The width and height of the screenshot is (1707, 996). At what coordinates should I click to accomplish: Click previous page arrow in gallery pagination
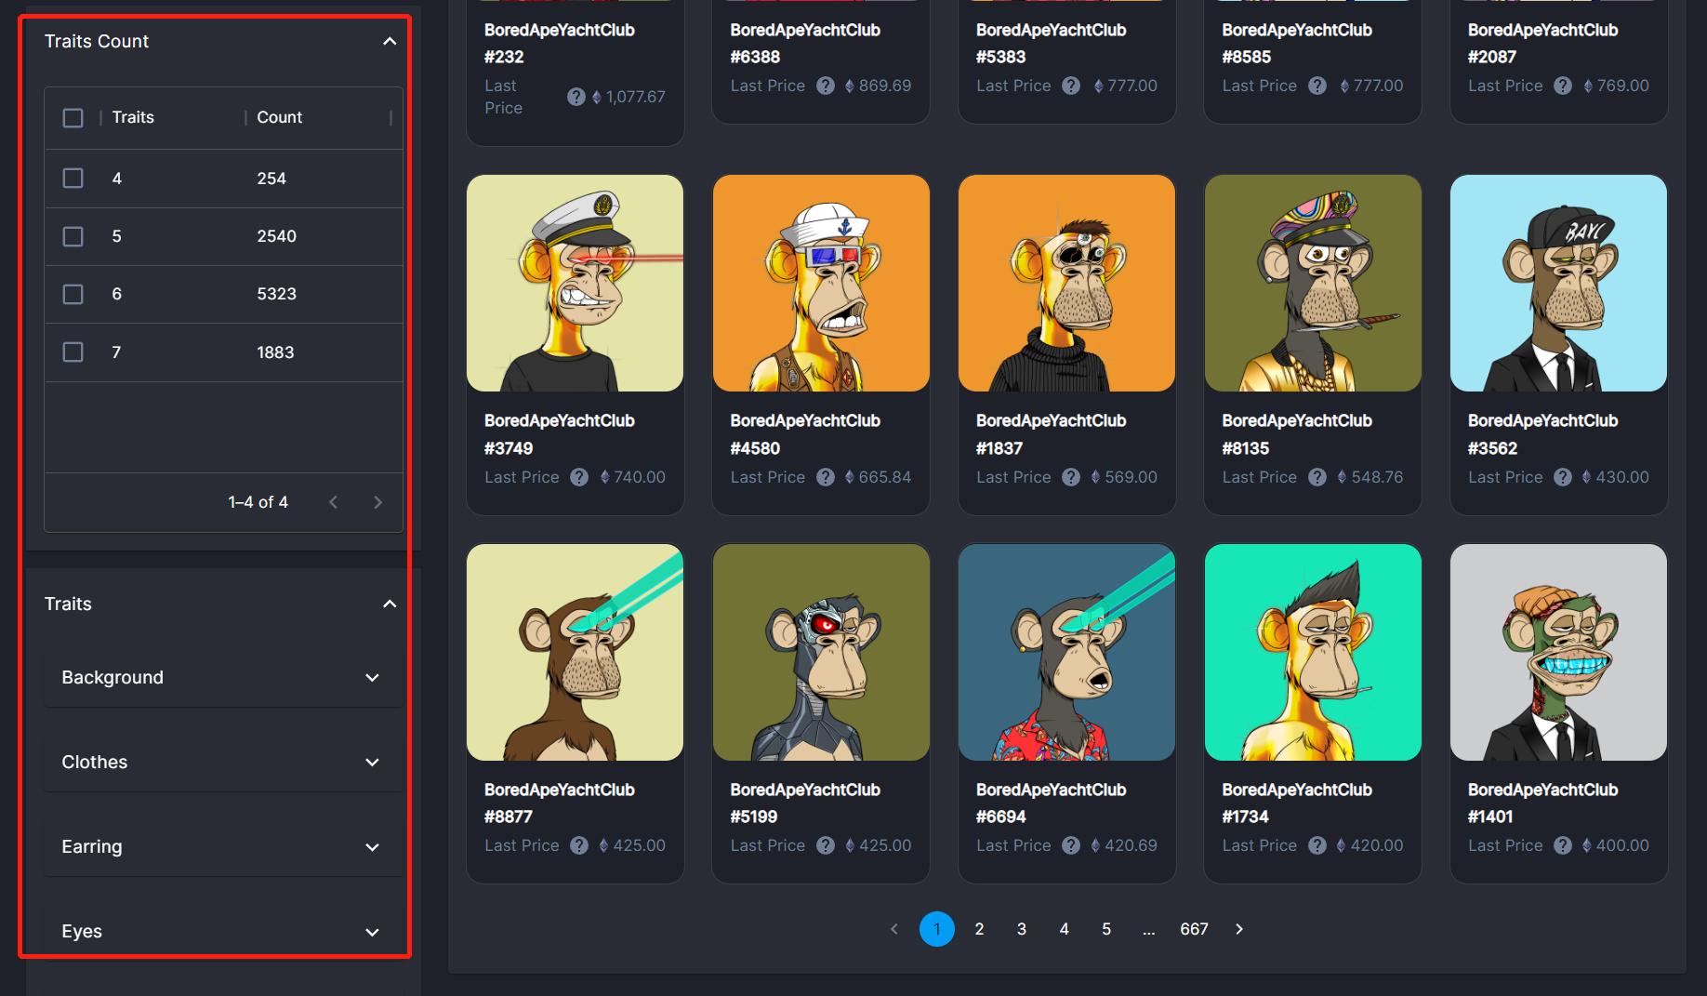coord(894,929)
